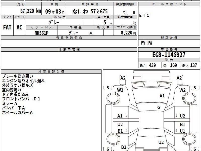
Task: Click the セールスポイント header
Action: [169, 4]
